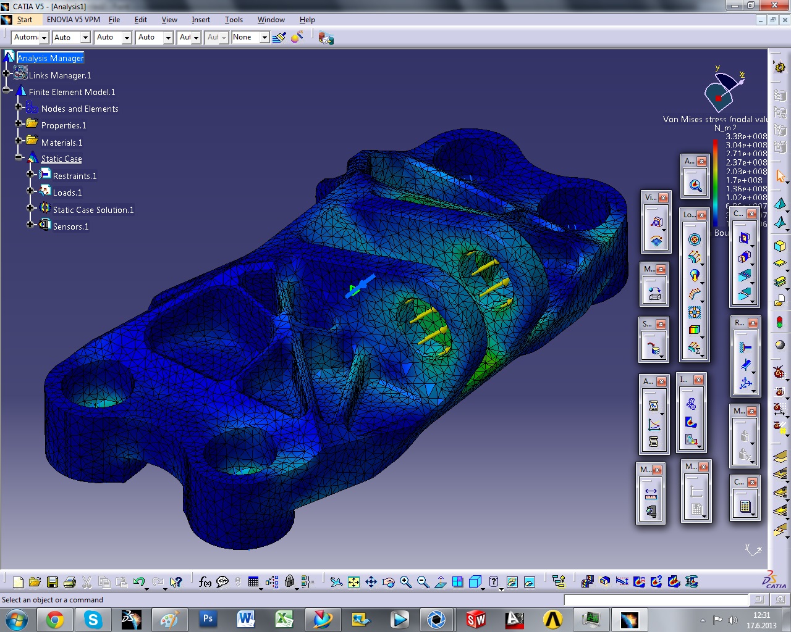Click the Deformation image icon
The width and height of the screenshot is (791, 632).
(x=691, y=404)
